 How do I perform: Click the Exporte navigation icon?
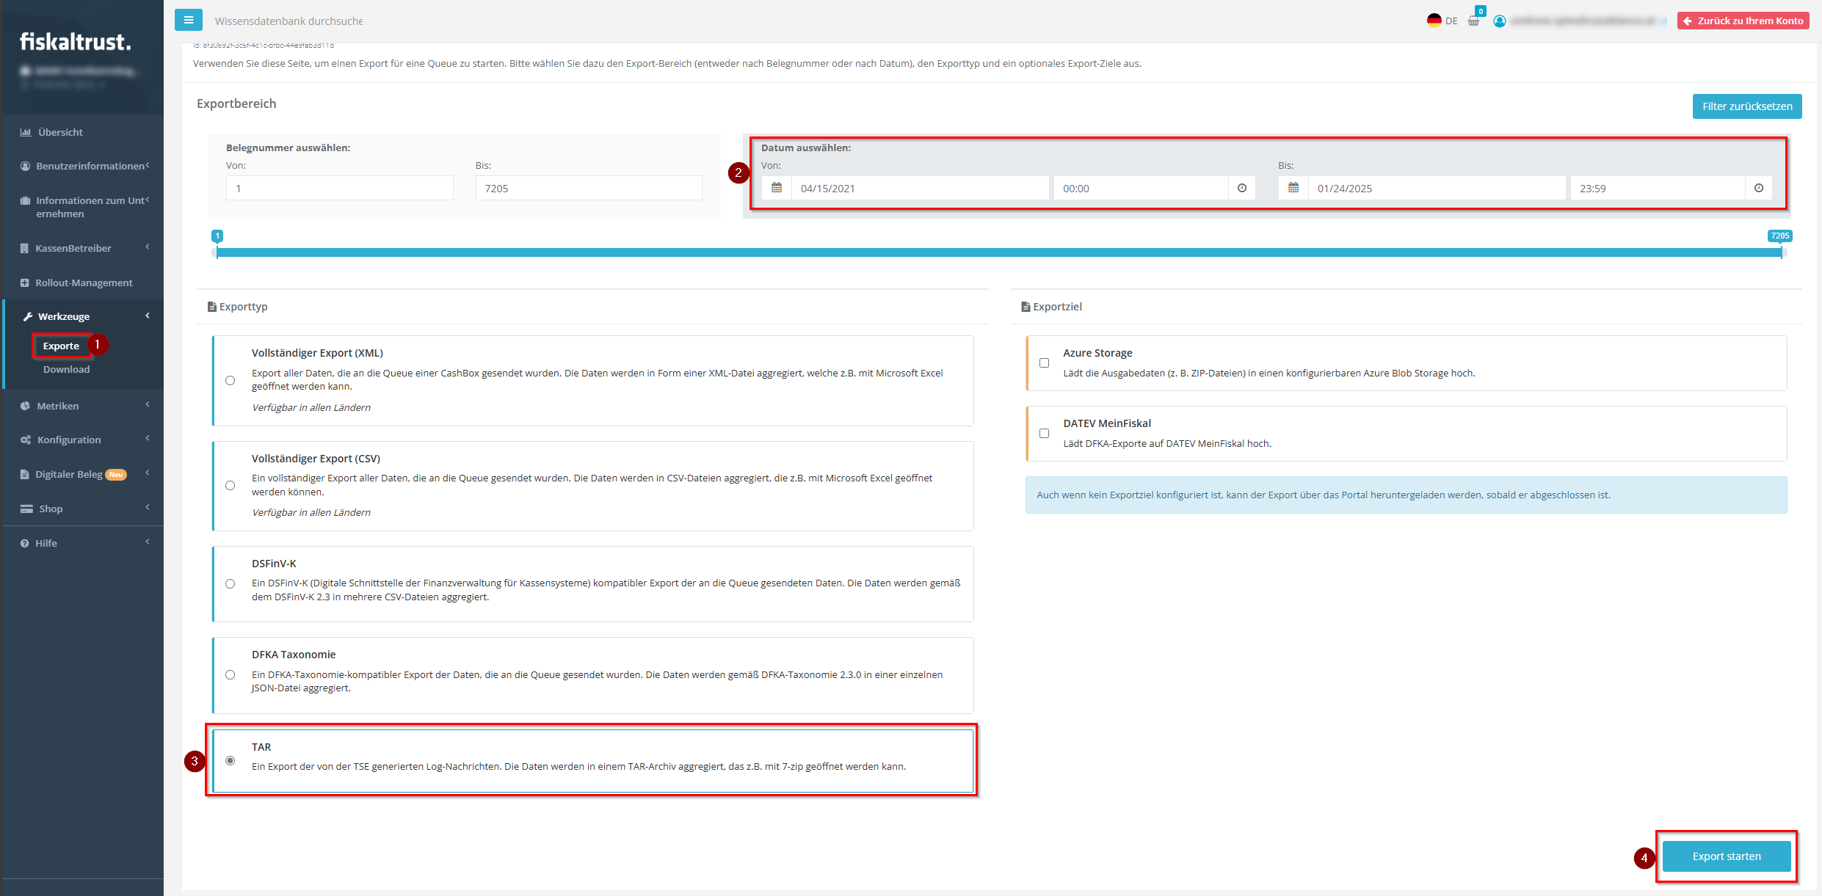pos(62,345)
